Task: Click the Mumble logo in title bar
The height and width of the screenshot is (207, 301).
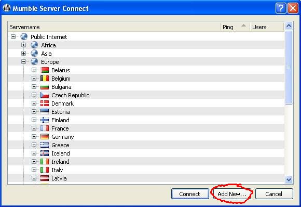Action: [x=7, y=8]
